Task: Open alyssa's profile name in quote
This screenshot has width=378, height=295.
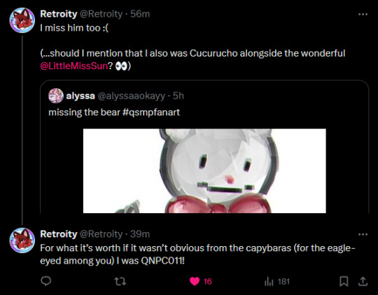Action: point(80,96)
